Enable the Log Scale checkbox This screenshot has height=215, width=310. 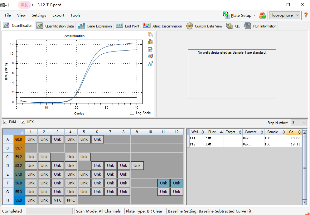(132, 113)
